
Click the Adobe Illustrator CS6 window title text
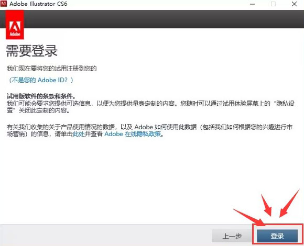tap(38, 4)
